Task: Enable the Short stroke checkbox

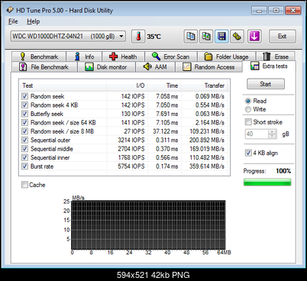Action: click(248, 122)
